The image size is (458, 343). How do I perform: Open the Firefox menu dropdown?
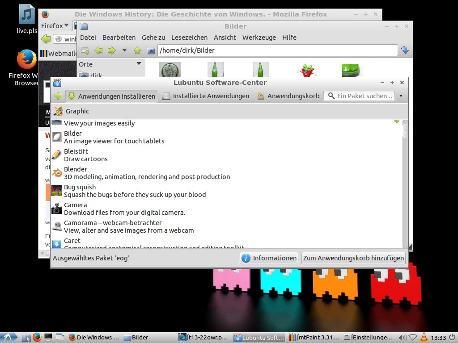[x=55, y=25]
